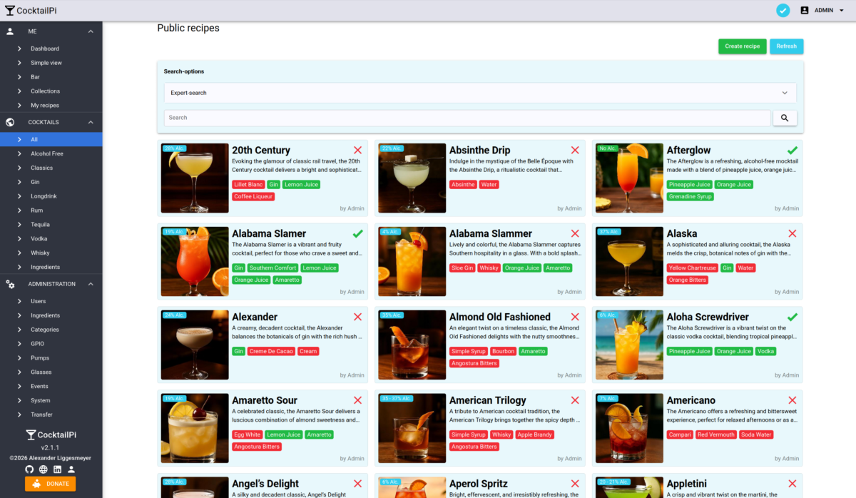Go to Pumps in administration menu
Image resolution: width=856 pixels, height=498 pixels.
pos(40,358)
